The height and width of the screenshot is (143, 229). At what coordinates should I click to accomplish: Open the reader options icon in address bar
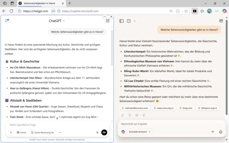(x=177, y=11)
